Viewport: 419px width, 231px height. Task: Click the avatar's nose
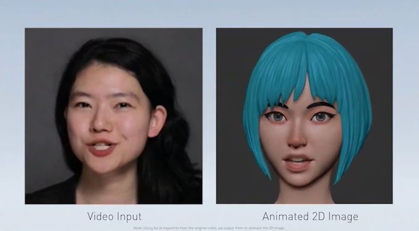point(297,139)
